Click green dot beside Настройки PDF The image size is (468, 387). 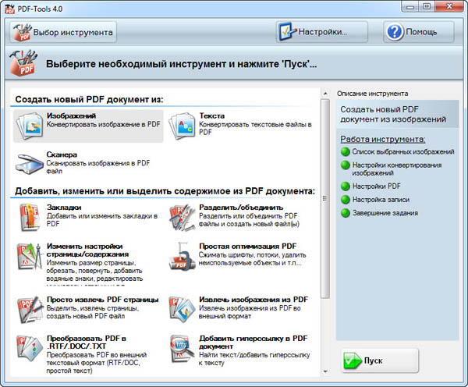[346, 186]
